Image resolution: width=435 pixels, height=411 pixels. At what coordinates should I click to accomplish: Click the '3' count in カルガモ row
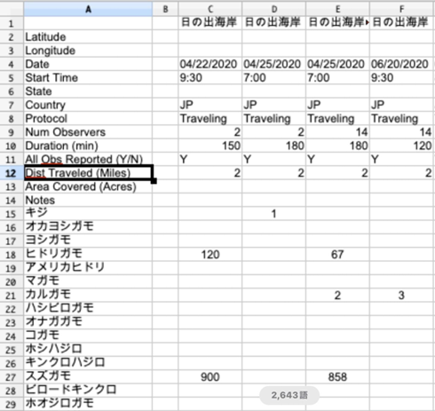(401, 295)
